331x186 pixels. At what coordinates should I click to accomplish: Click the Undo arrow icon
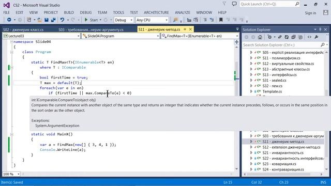[x=62, y=20]
